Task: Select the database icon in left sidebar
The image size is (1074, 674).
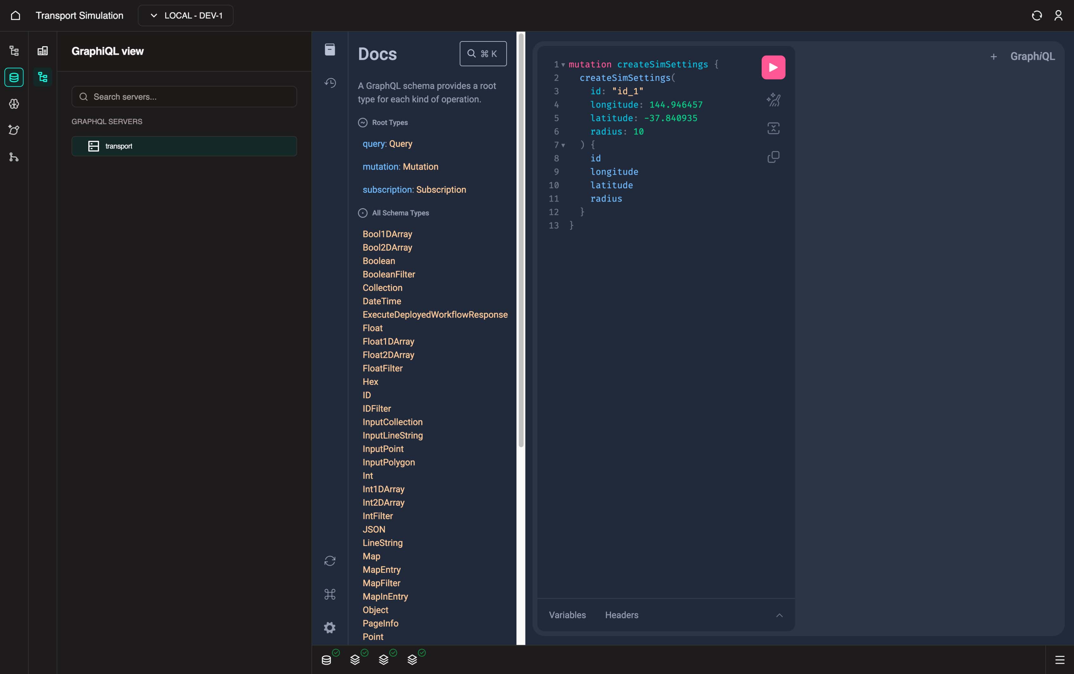Action: 14,78
